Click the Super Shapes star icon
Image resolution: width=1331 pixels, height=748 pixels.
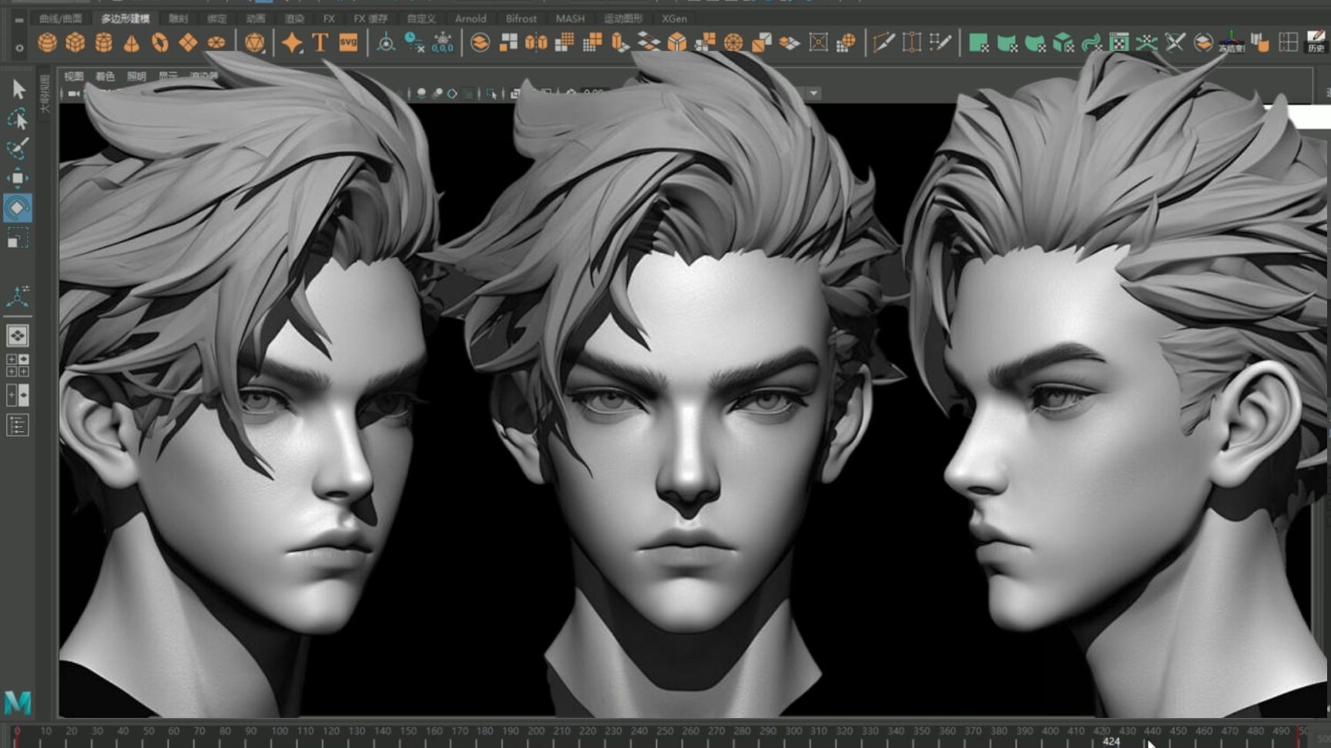click(x=292, y=42)
